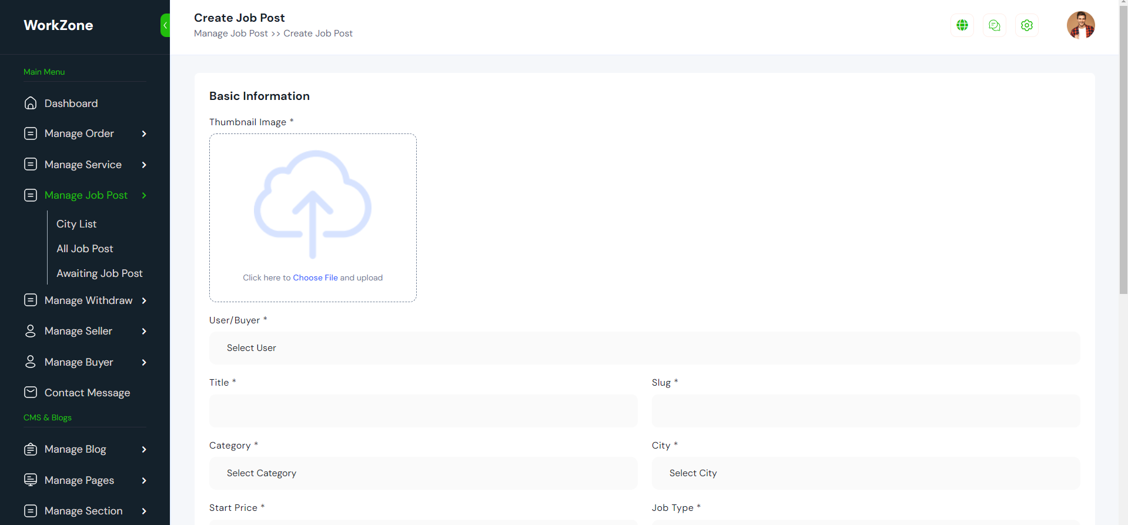Go to All Job Post
Screen dimensions: 1128x525
click(85, 249)
